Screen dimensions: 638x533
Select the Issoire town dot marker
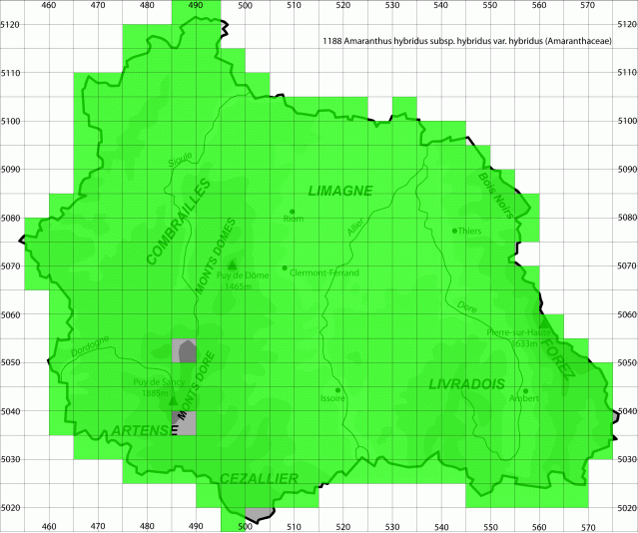(x=338, y=390)
